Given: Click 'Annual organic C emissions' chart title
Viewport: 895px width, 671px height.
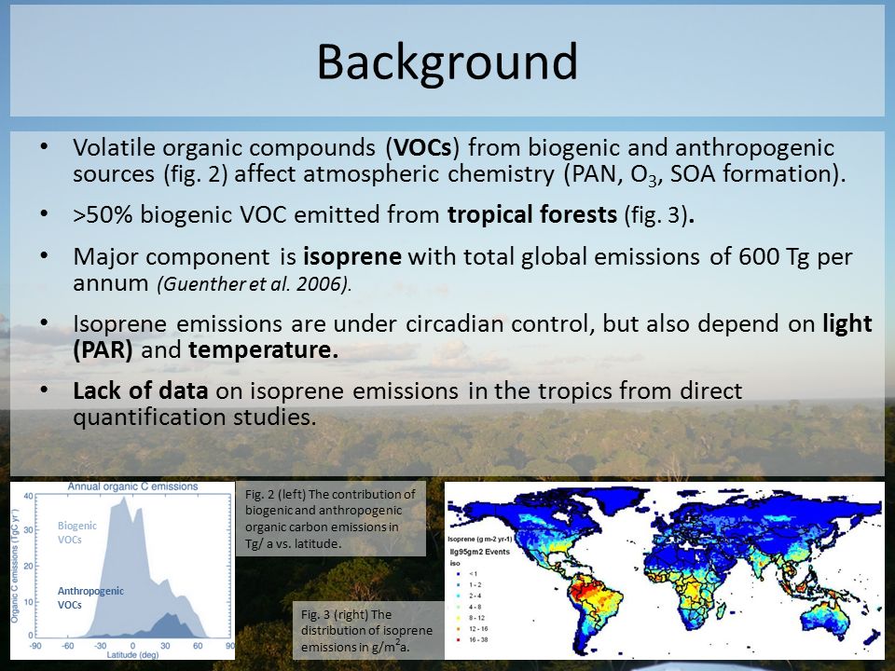Looking at the screenshot, I should [x=133, y=486].
